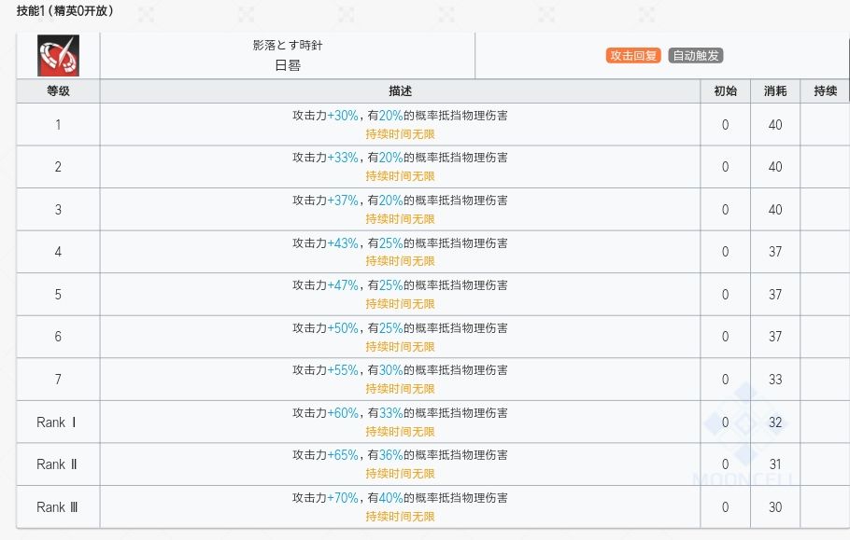
Task: Click 消耗 value 40 in level 1 row
Action: click(x=775, y=124)
